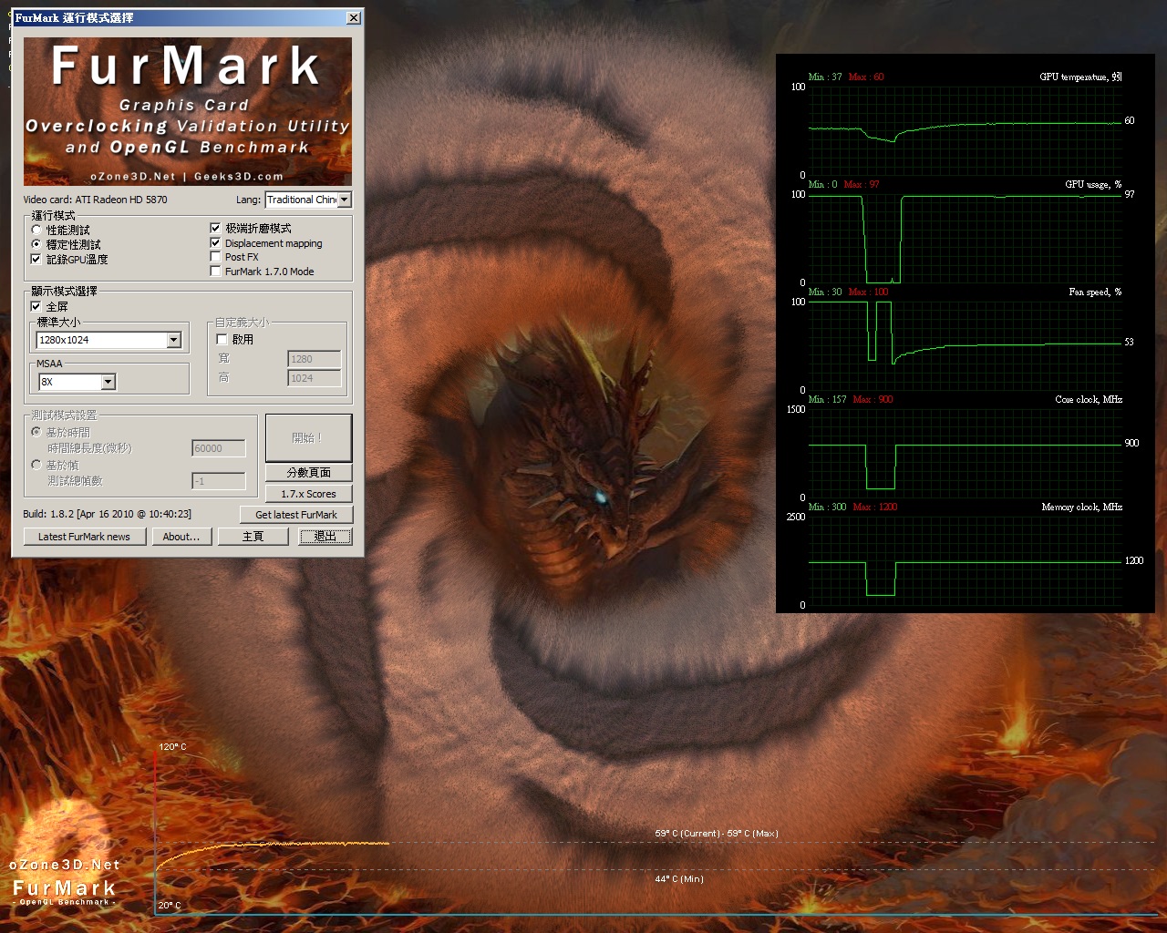Viewport: 1167px width, 933px height.
Task: Click the Build 1.8.2 version text
Action: point(107,514)
